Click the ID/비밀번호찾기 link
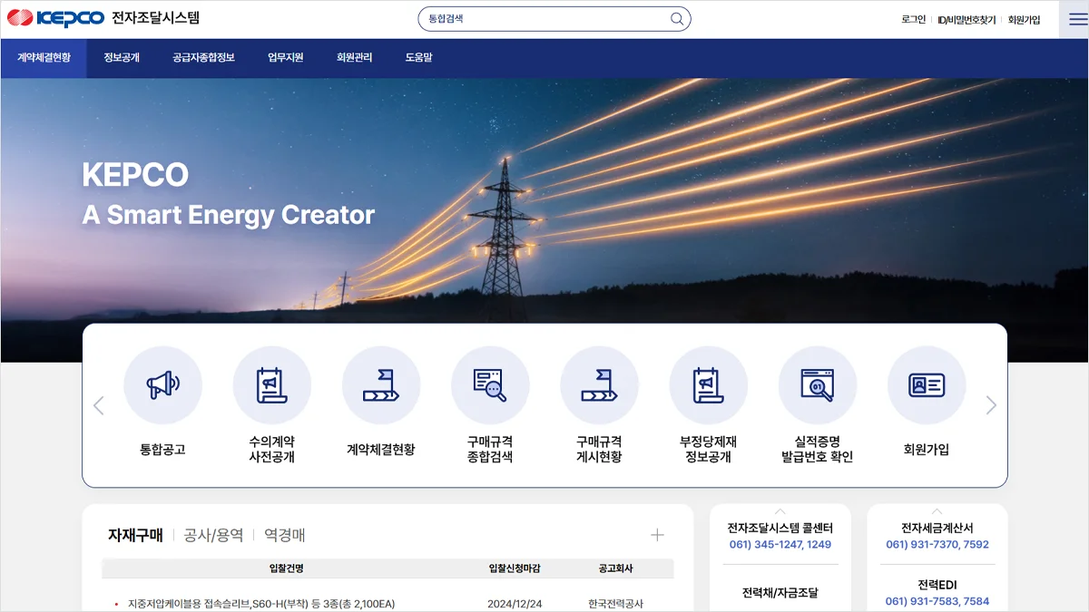This screenshot has height=612, width=1089. coord(966,19)
